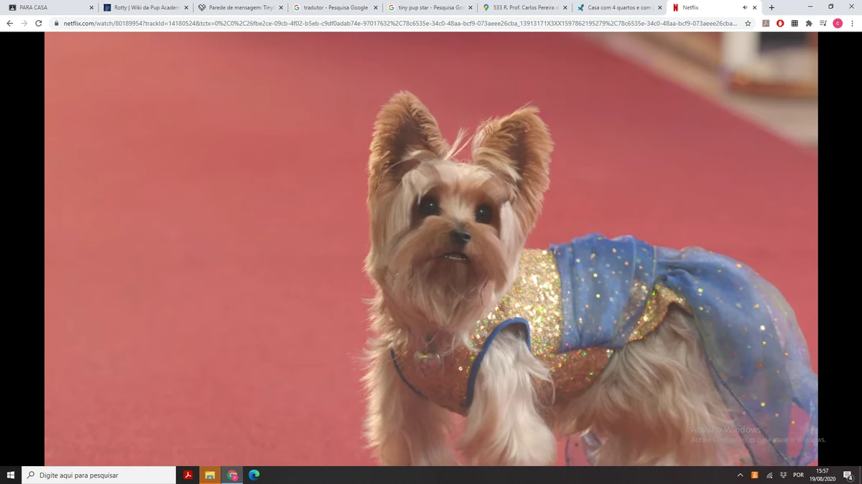The image size is (862, 484).
Task: Switch to the Rotty Pup Academy wiki tab
Action: pos(144,8)
